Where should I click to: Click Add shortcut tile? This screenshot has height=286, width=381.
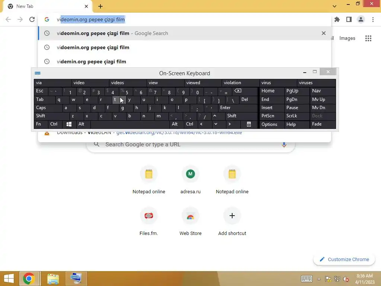(x=232, y=222)
